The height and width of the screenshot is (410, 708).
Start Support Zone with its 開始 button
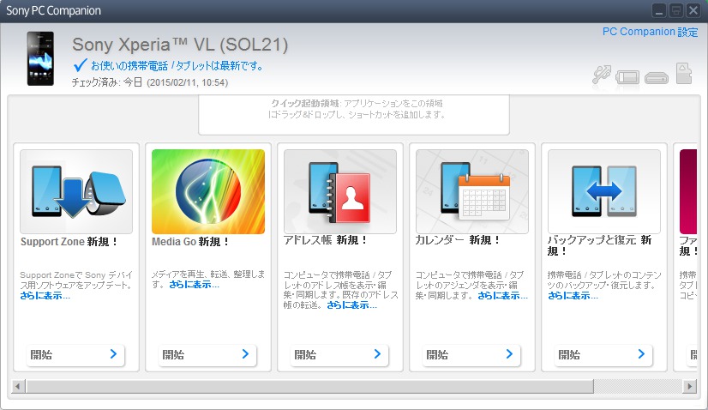point(75,355)
